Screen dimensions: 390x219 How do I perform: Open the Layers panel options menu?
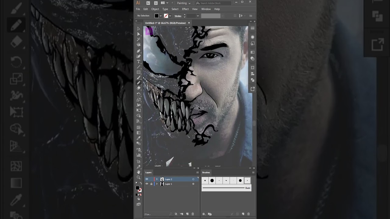click(x=197, y=172)
